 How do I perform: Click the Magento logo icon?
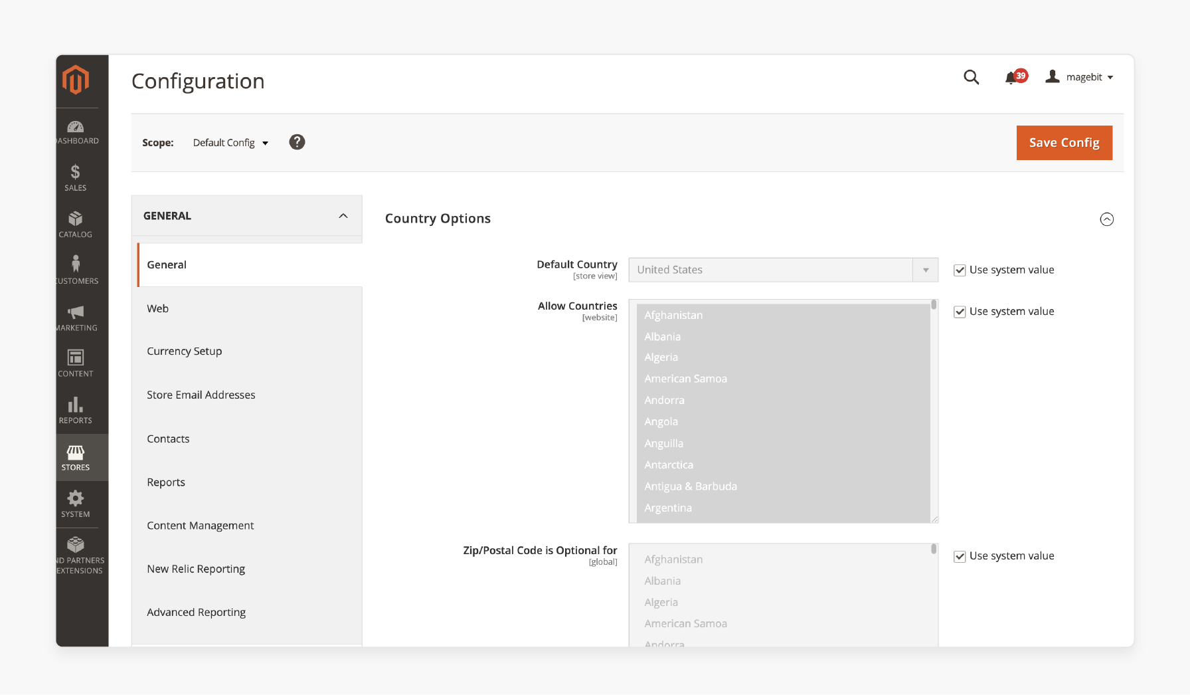click(76, 80)
